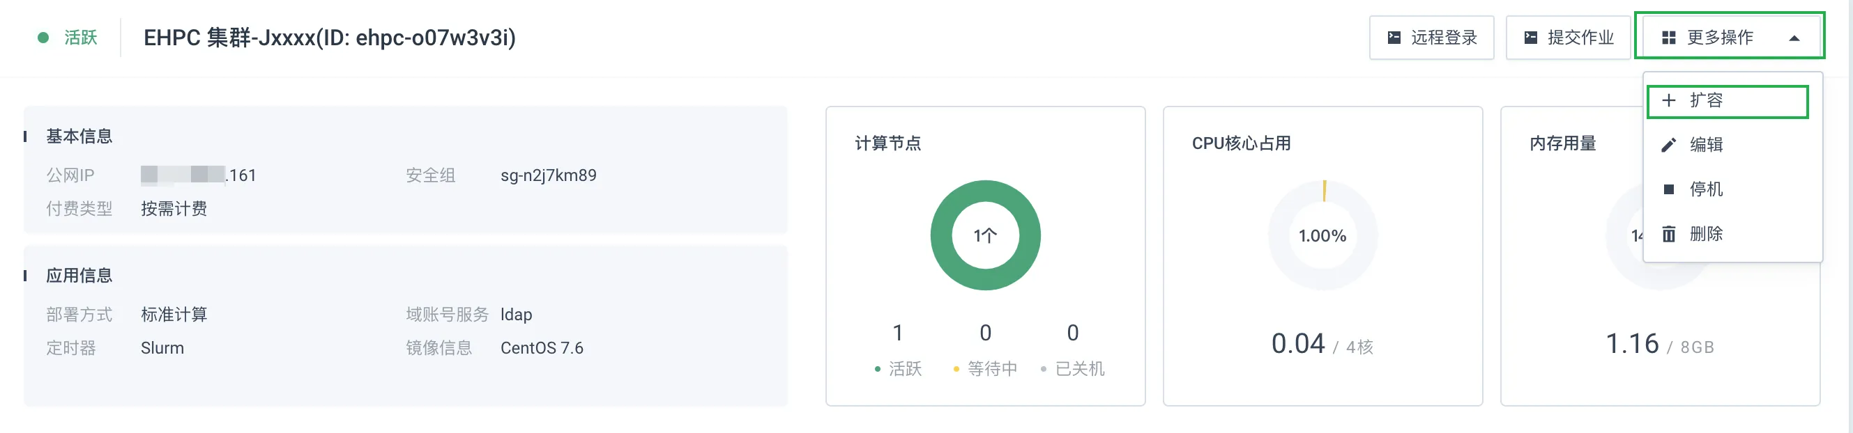
Task: Collapse the 更多操作 dropdown arrow
Action: pyautogui.click(x=1794, y=38)
